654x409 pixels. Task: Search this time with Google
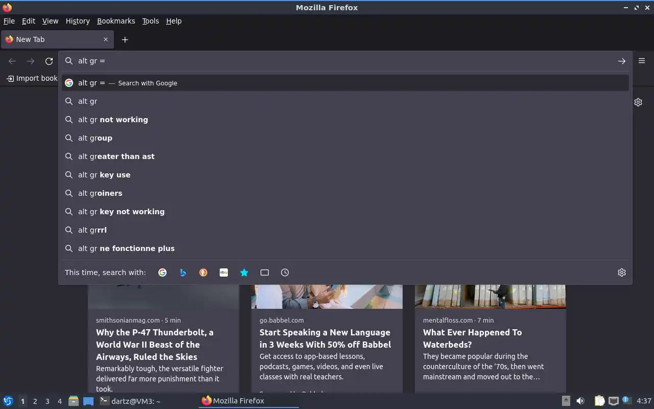(x=162, y=272)
